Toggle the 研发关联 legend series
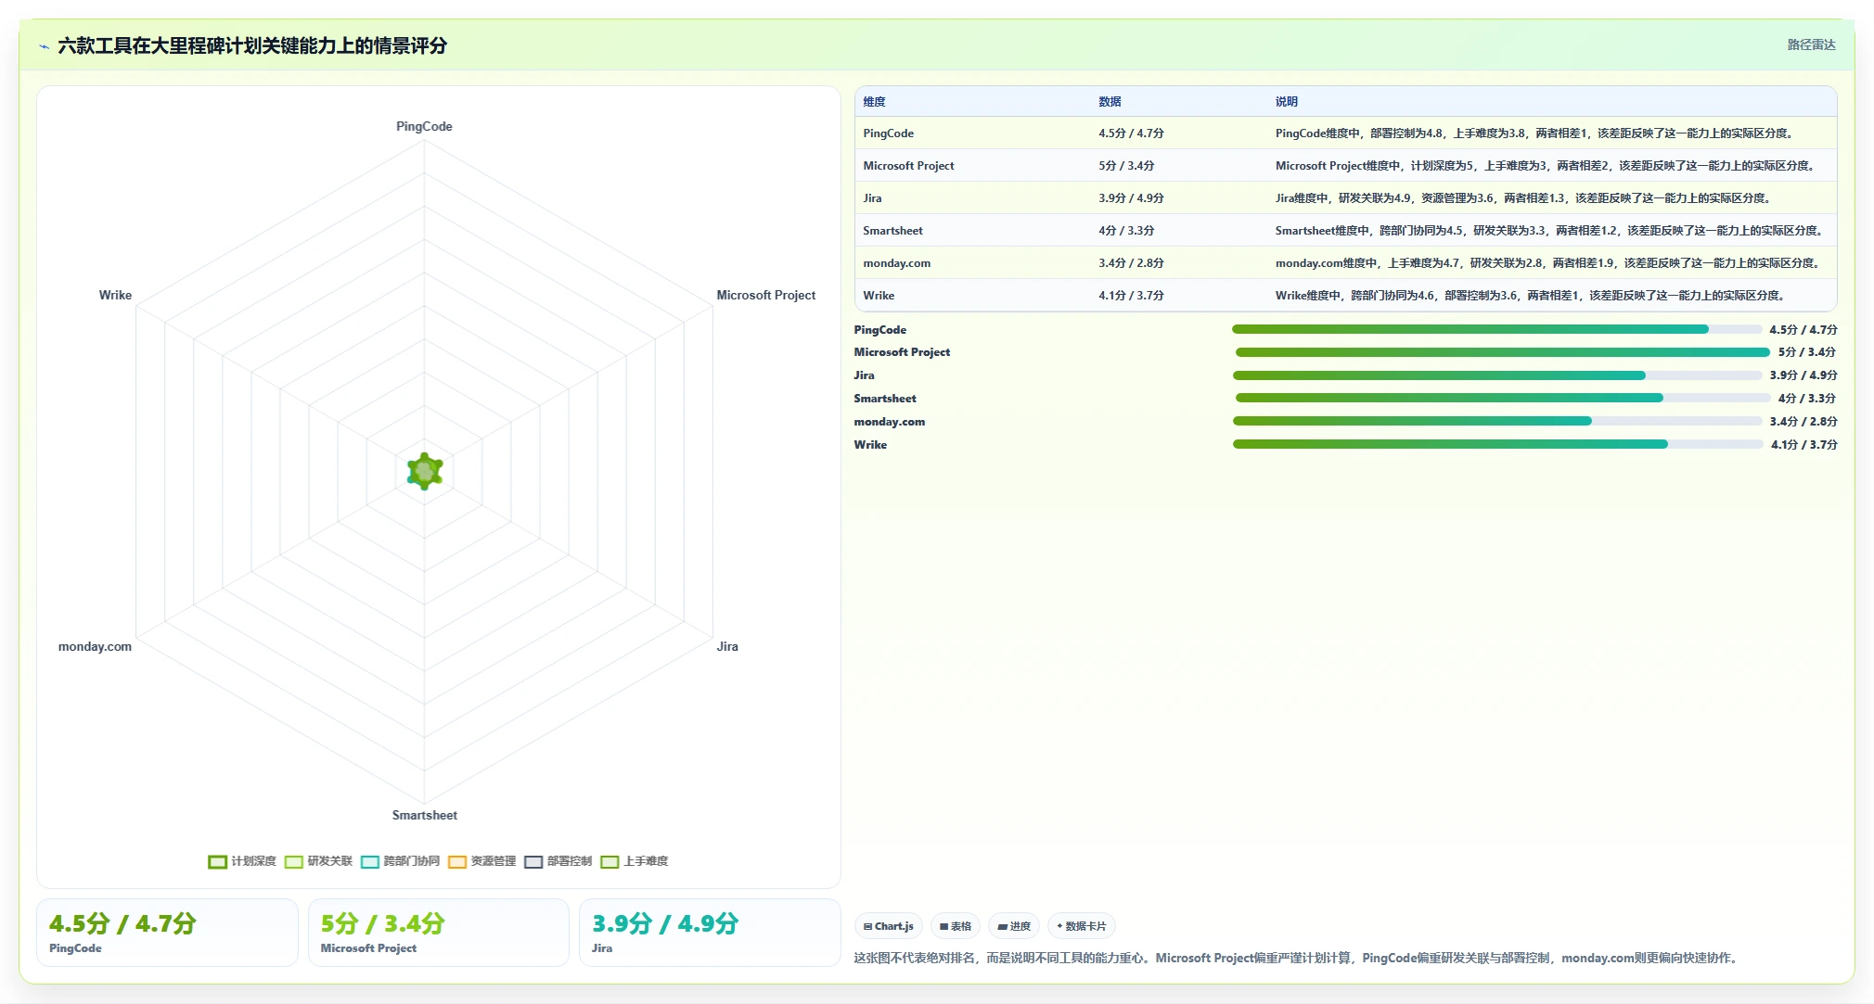This screenshot has width=1874, height=1004. [319, 861]
